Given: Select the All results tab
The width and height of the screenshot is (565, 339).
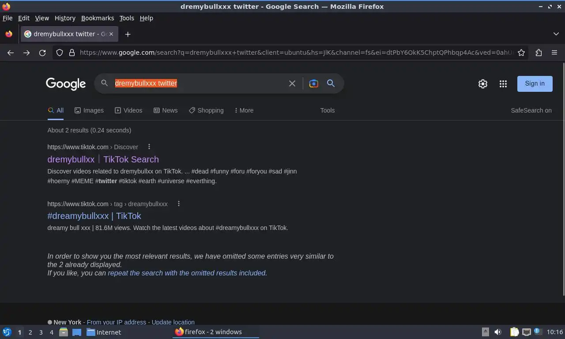Looking at the screenshot, I should click(56, 110).
